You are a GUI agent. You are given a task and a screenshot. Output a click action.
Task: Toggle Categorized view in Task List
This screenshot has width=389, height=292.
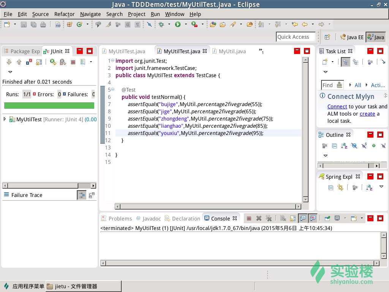[345, 62]
